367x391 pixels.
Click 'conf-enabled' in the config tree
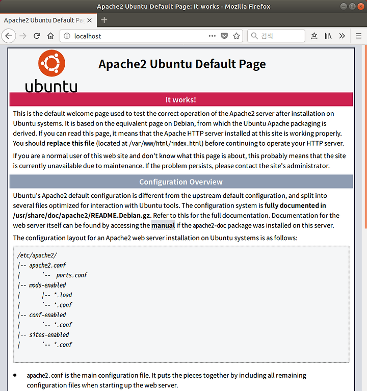point(47,315)
